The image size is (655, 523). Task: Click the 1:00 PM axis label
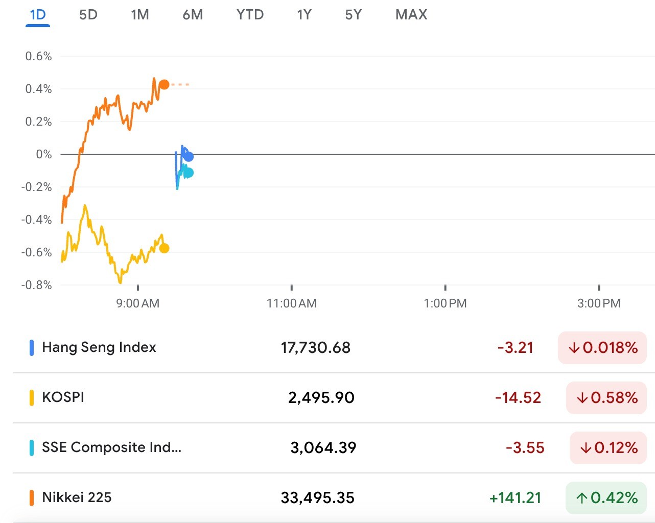point(446,303)
